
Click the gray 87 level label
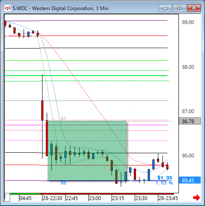click(64, 119)
